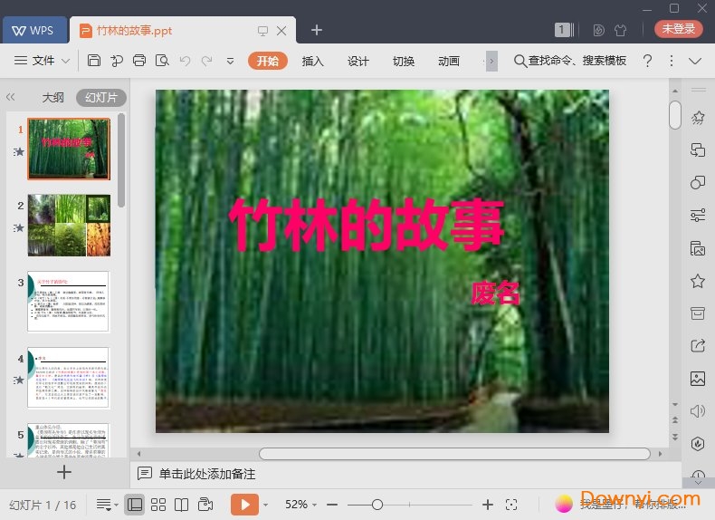Screen dimensions: 715x520
Task: Open the 切换 tab
Action: tap(404, 61)
